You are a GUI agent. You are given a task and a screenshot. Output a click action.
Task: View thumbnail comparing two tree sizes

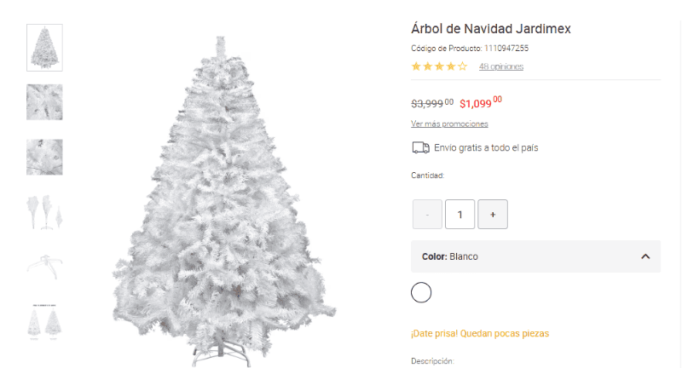[45, 321]
